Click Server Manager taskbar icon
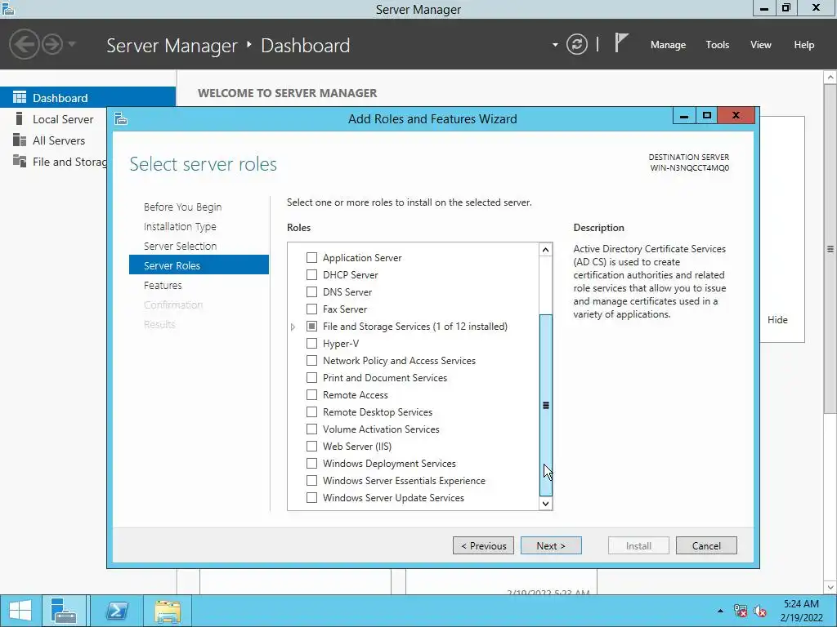Image resolution: width=837 pixels, height=627 pixels. (64, 611)
